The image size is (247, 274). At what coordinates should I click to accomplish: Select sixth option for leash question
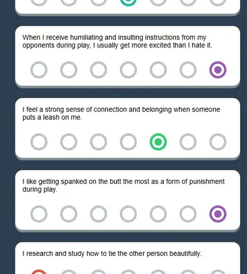pos(188,142)
